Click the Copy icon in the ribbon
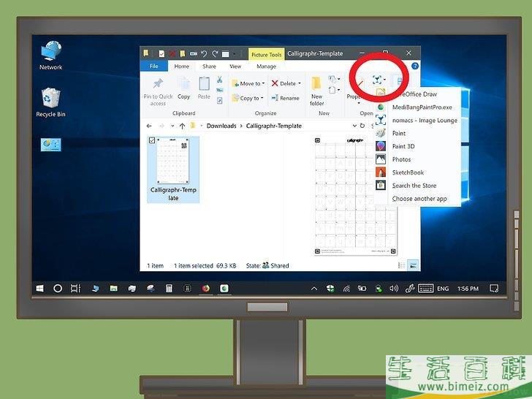The width and height of the screenshot is (532, 399). (x=184, y=84)
